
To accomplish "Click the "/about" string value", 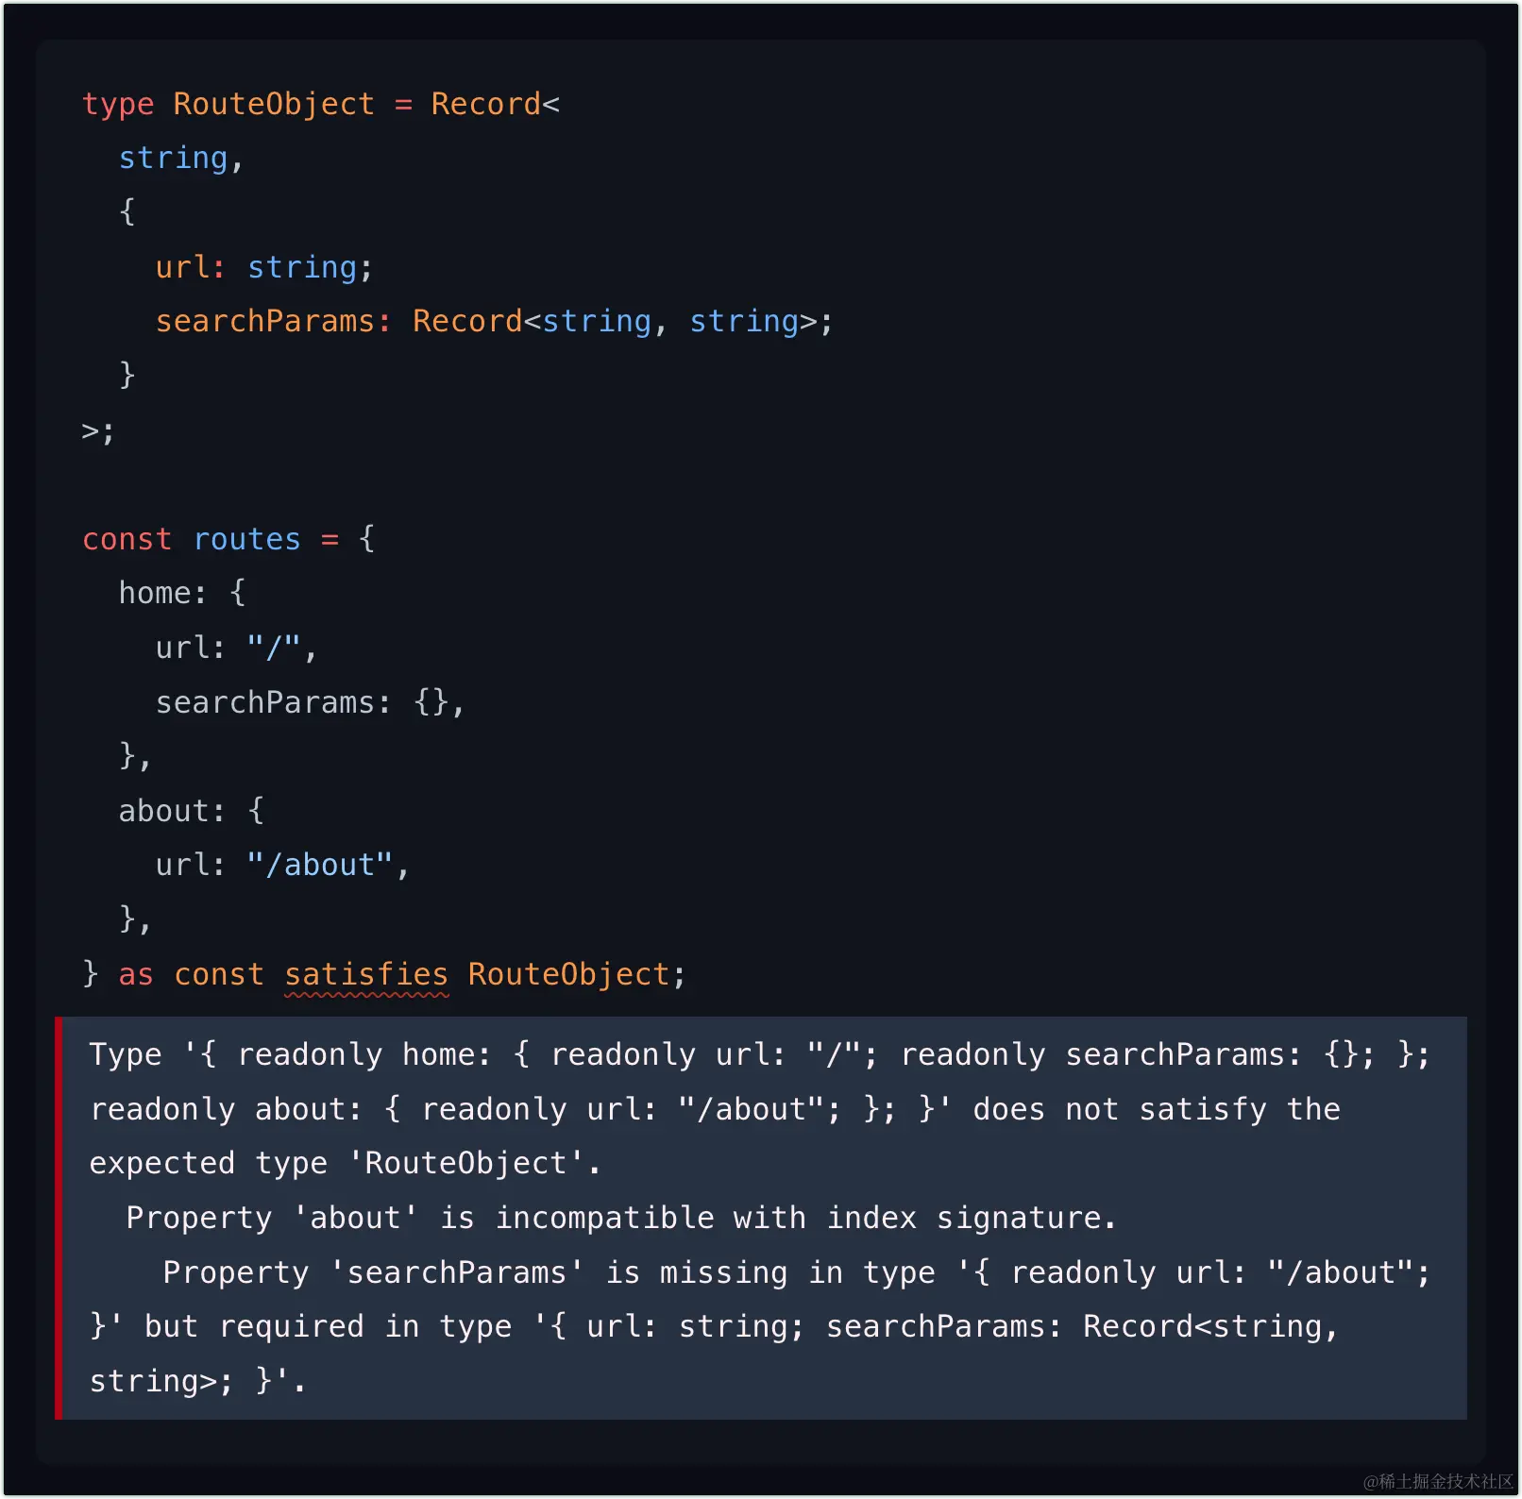I will 320,865.
